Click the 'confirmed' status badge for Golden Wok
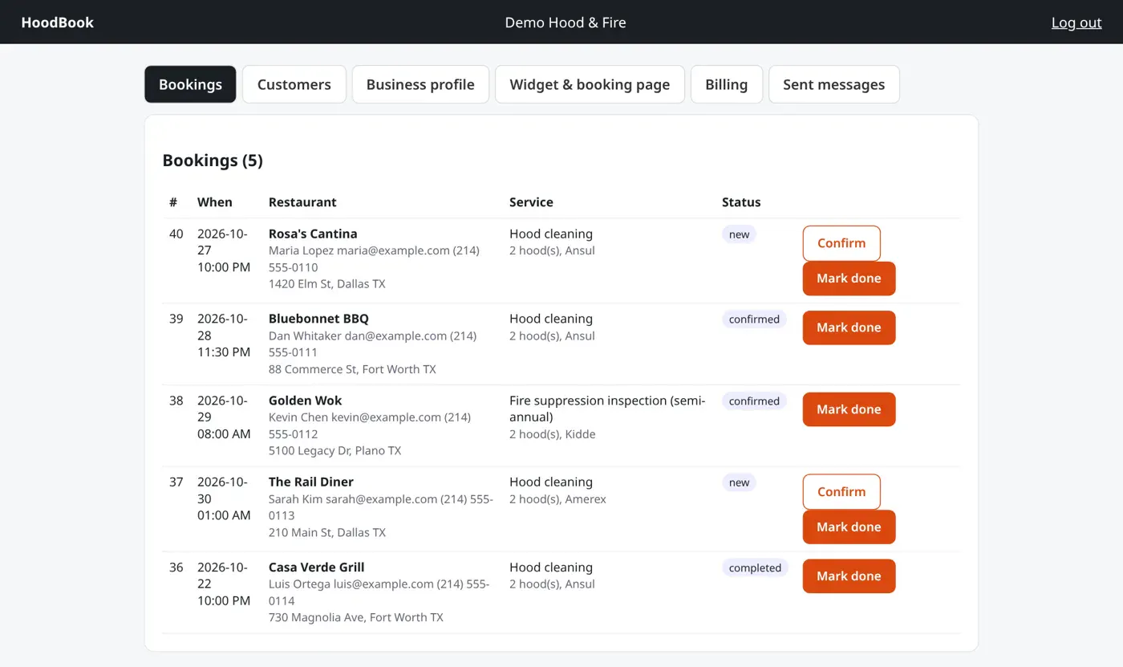Image resolution: width=1123 pixels, height=667 pixels. coord(754,401)
